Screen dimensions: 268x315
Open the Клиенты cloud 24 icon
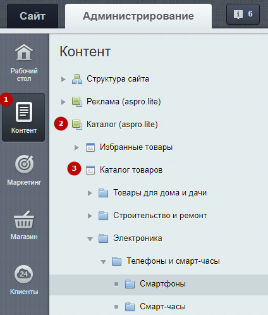(24, 274)
